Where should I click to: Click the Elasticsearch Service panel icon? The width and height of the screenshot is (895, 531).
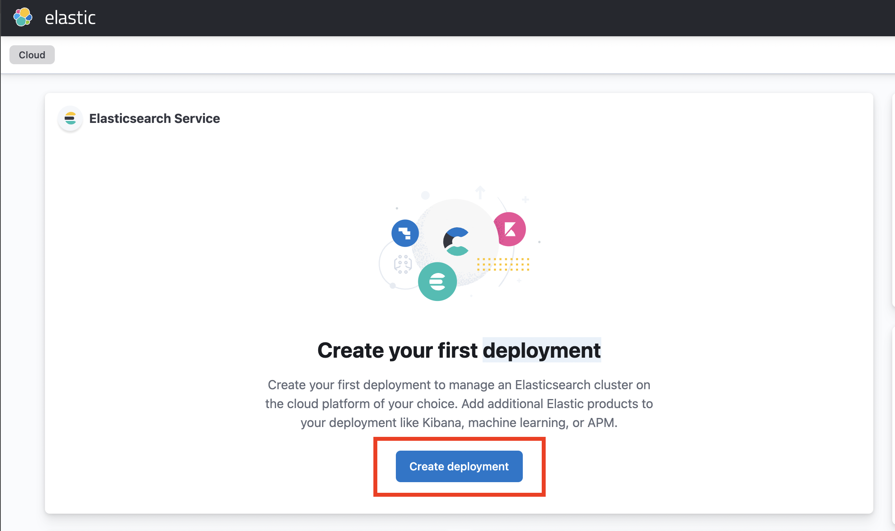(70, 118)
